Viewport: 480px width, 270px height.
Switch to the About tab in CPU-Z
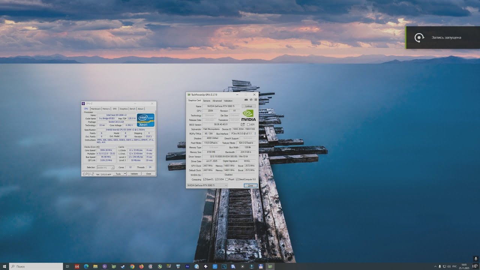tap(141, 109)
